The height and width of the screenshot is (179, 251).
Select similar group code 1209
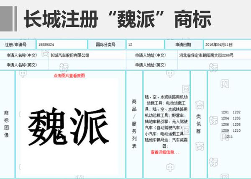click(225, 130)
